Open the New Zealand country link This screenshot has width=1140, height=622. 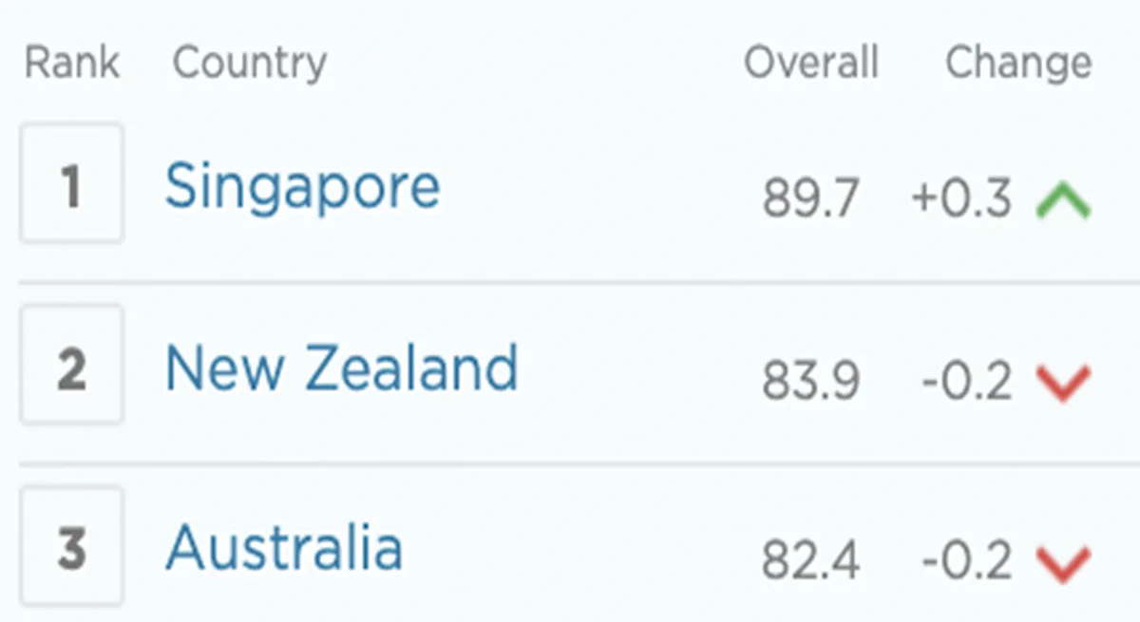341,368
